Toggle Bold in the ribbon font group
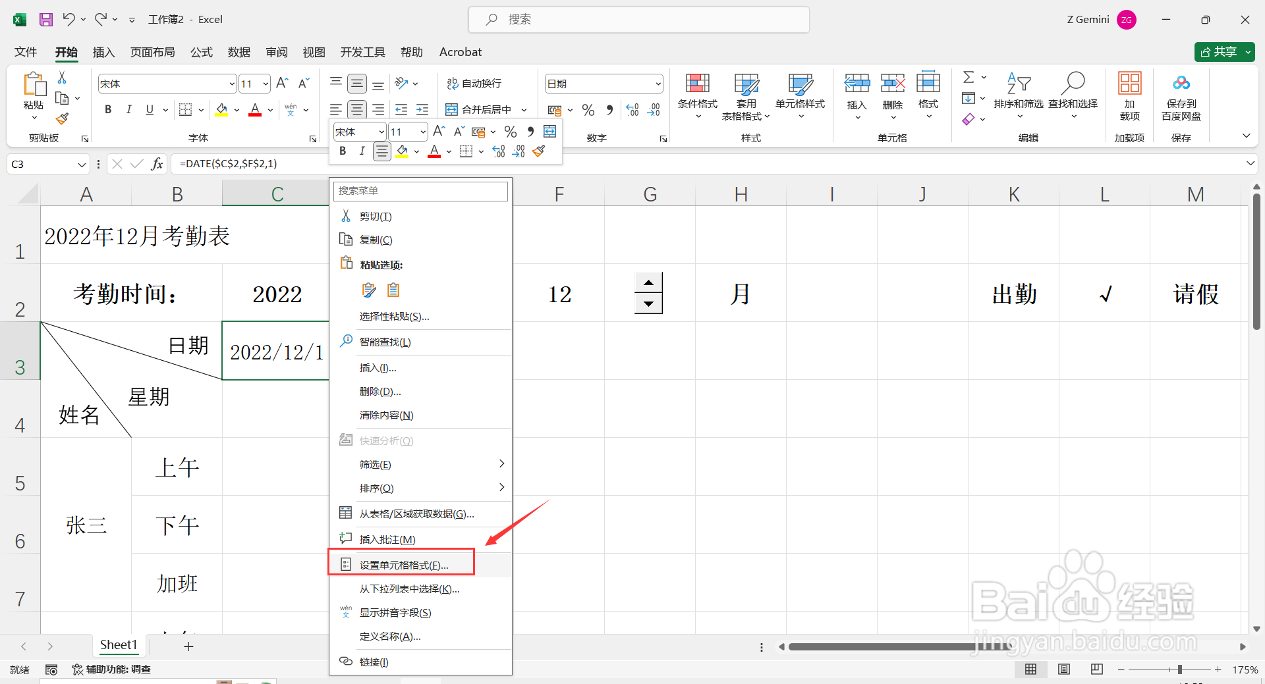The height and width of the screenshot is (684, 1265). click(x=108, y=110)
